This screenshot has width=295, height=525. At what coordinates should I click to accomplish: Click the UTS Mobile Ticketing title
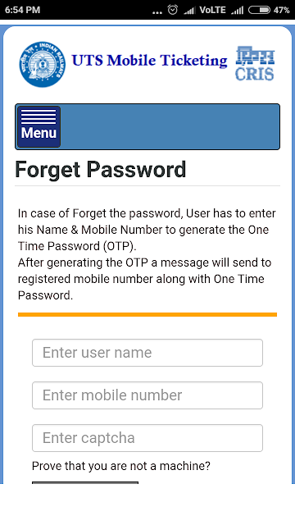149,61
